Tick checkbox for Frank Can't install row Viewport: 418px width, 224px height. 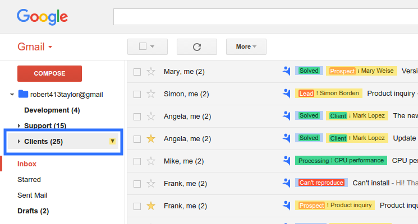pos(137,184)
